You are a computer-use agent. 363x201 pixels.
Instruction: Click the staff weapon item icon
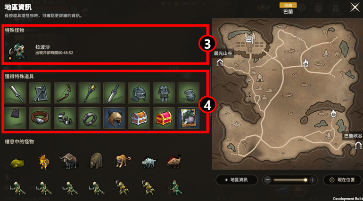[90, 93]
